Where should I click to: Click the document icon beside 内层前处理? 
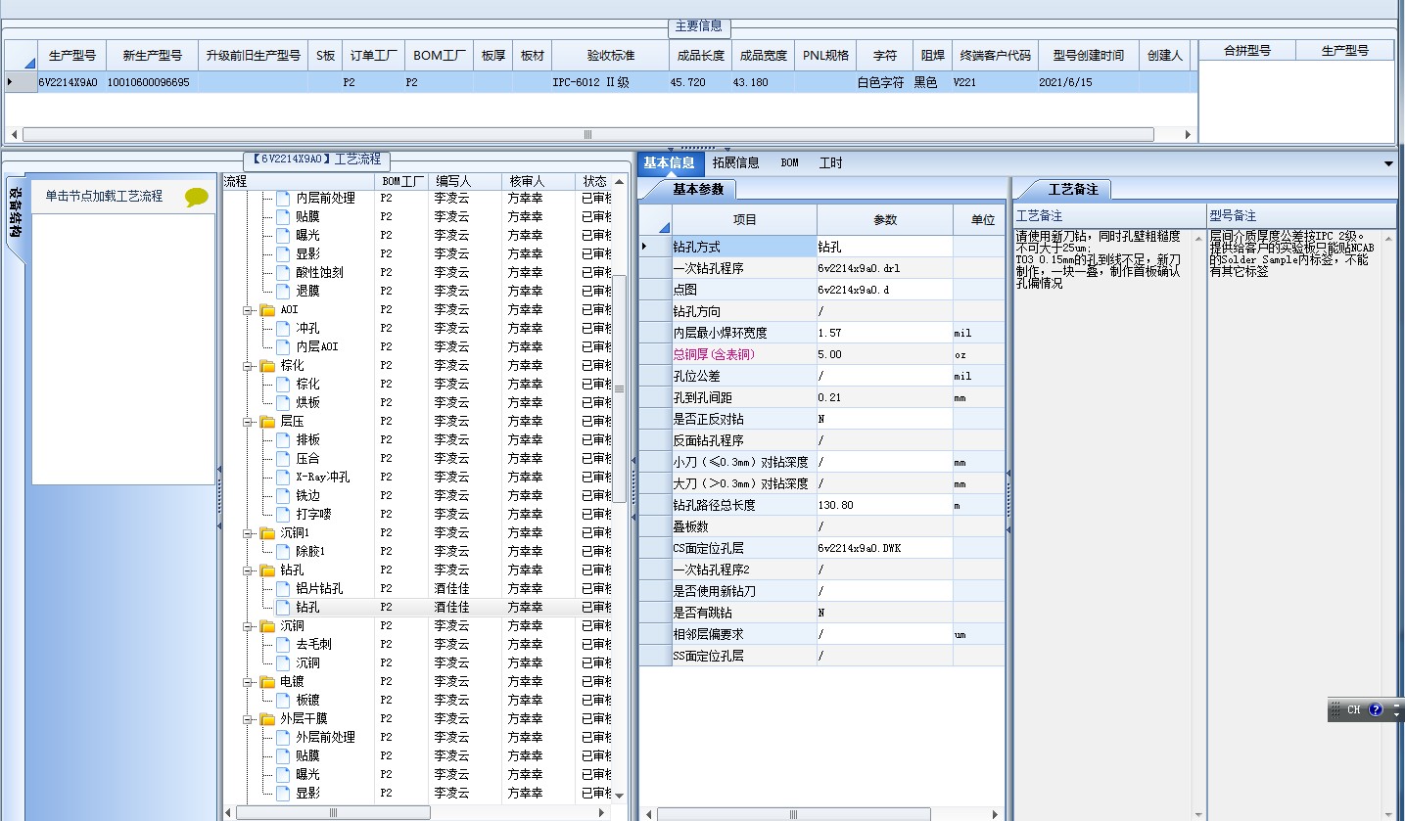[x=283, y=199]
